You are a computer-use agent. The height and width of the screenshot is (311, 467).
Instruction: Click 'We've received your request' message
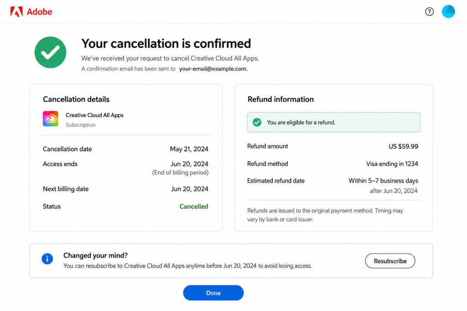click(170, 58)
